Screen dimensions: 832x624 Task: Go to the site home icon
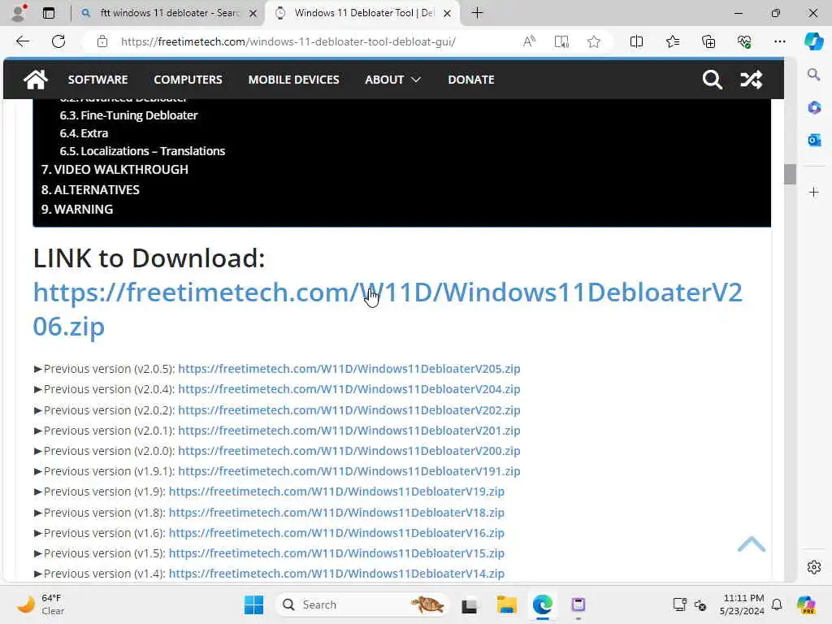click(x=36, y=80)
